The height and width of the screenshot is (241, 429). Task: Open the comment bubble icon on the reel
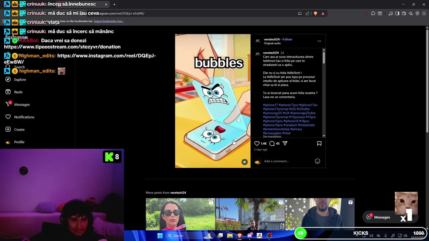point(272,144)
